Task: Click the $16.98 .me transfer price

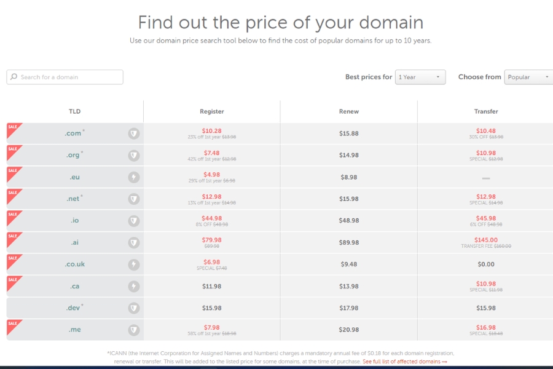Action: 486,327
